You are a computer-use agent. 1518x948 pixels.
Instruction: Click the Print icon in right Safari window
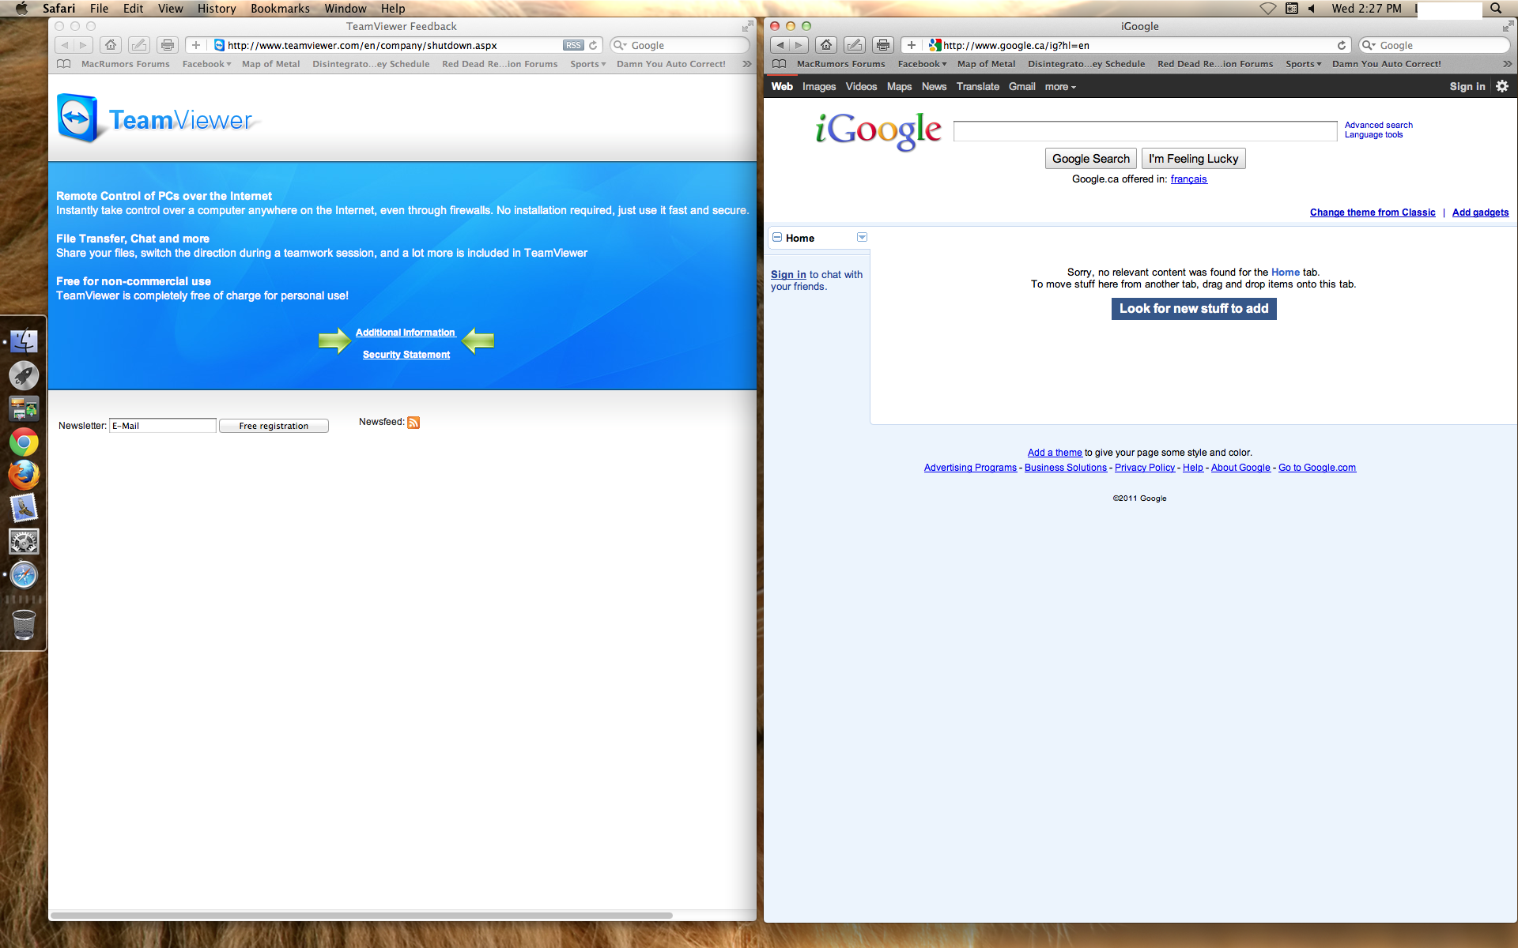883,45
